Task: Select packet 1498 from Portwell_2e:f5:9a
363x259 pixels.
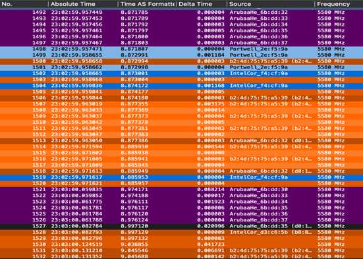Action: tap(182, 49)
